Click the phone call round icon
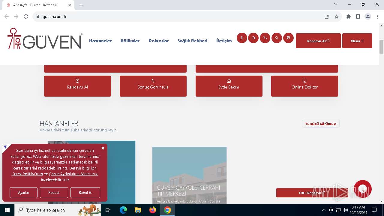 point(265,38)
